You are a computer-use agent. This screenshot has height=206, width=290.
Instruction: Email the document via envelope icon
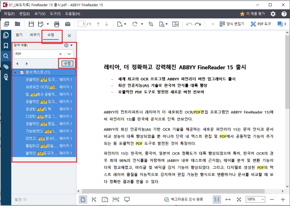(68, 24)
